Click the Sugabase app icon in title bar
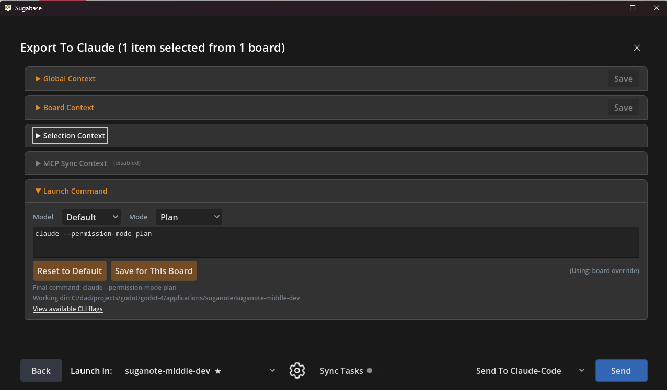 click(x=7, y=8)
